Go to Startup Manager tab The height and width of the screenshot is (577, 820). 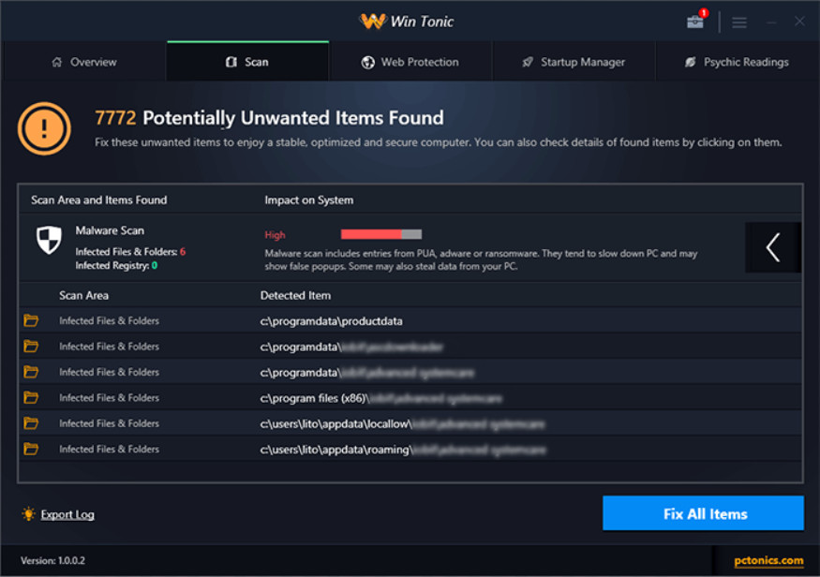[x=573, y=62]
